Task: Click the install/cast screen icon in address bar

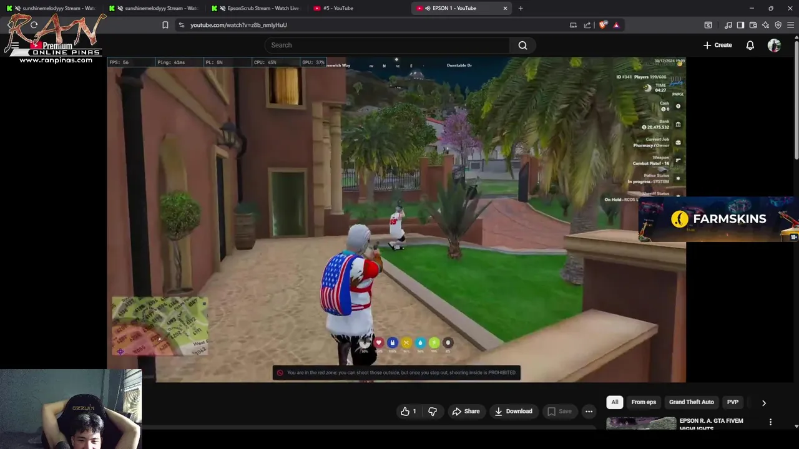Action: pyautogui.click(x=573, y=25)
